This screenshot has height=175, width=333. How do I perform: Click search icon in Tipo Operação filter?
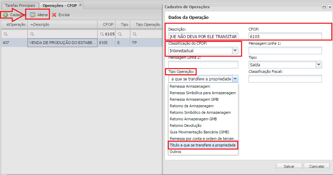pyautogui.click(x=135, y=34)
